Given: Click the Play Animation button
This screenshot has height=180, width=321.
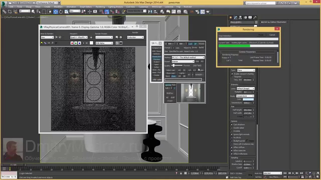Looking at the screenshot, I should 293,173.
